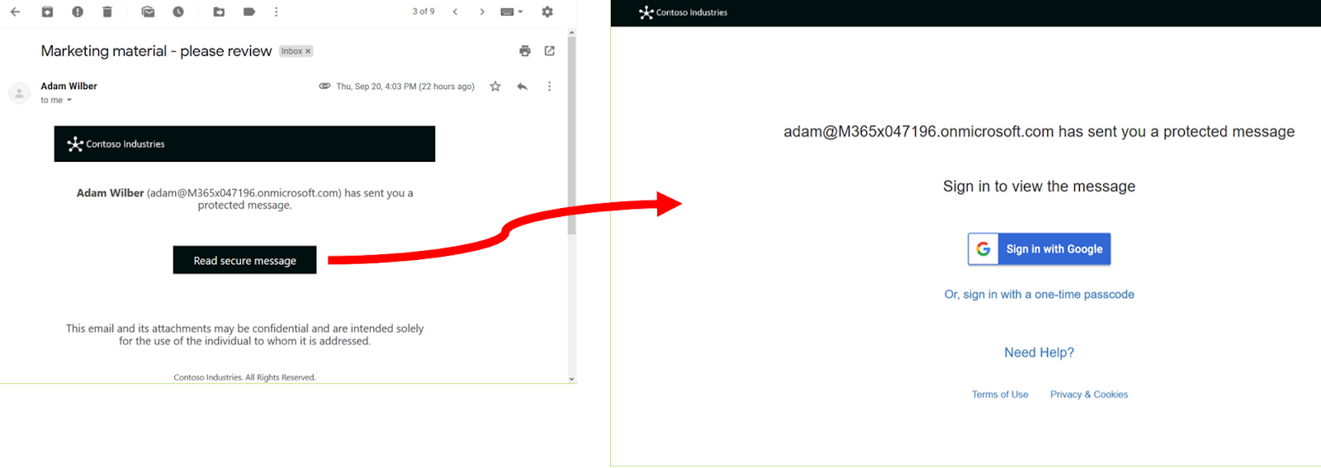Image resolution: width=1321 pixels, height=468 pixels.
Task: Delete the email with the trash icon
Action: (107, 12)
